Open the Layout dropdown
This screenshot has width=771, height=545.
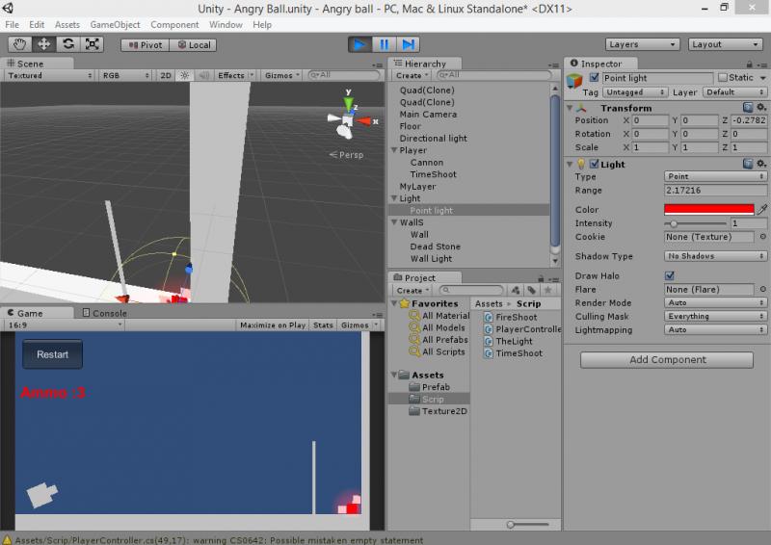725,44
